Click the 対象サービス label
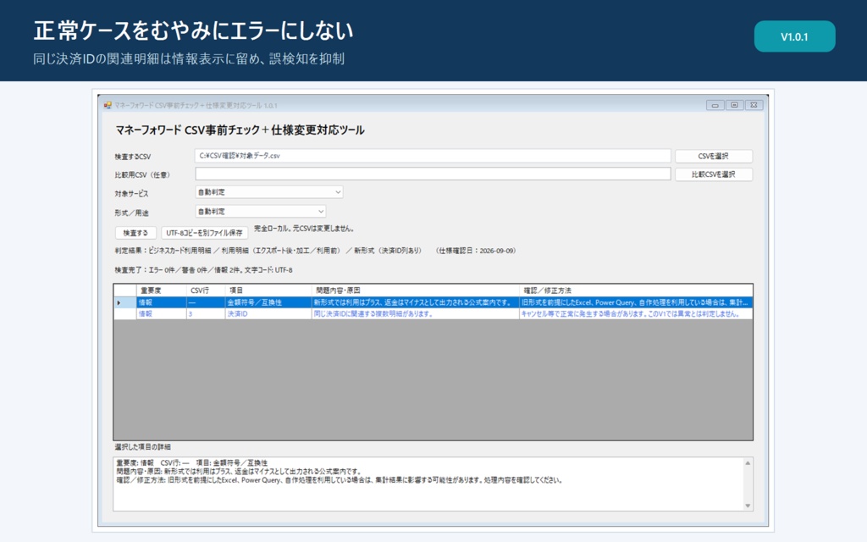The image size is (867, 542). [131, 194]
